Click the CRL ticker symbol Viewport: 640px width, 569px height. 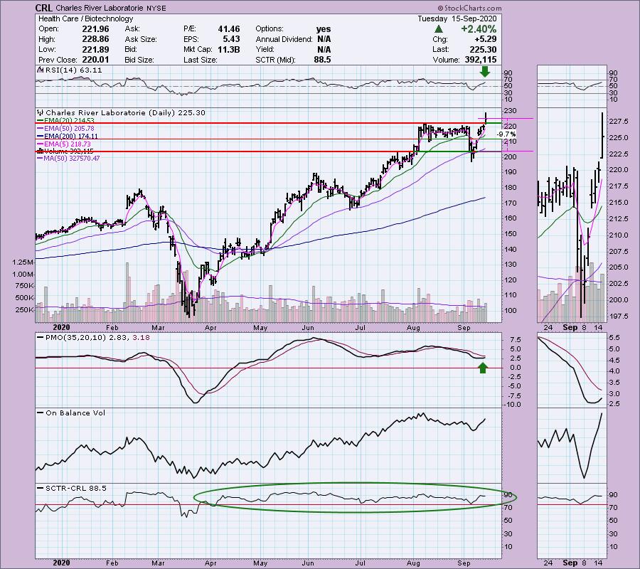click(43, 8)
